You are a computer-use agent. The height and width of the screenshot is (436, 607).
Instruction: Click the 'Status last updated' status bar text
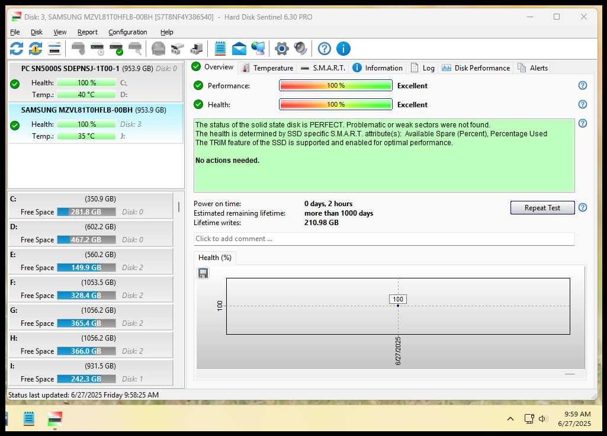click(x=83, y=395)
